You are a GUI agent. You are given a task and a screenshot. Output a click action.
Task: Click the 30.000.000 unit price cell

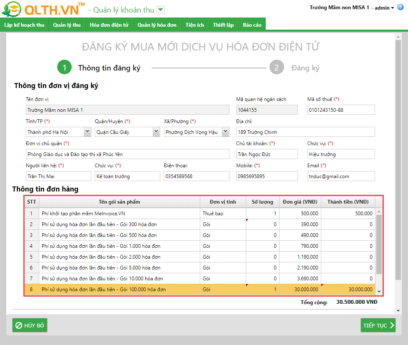click(300, 290)
